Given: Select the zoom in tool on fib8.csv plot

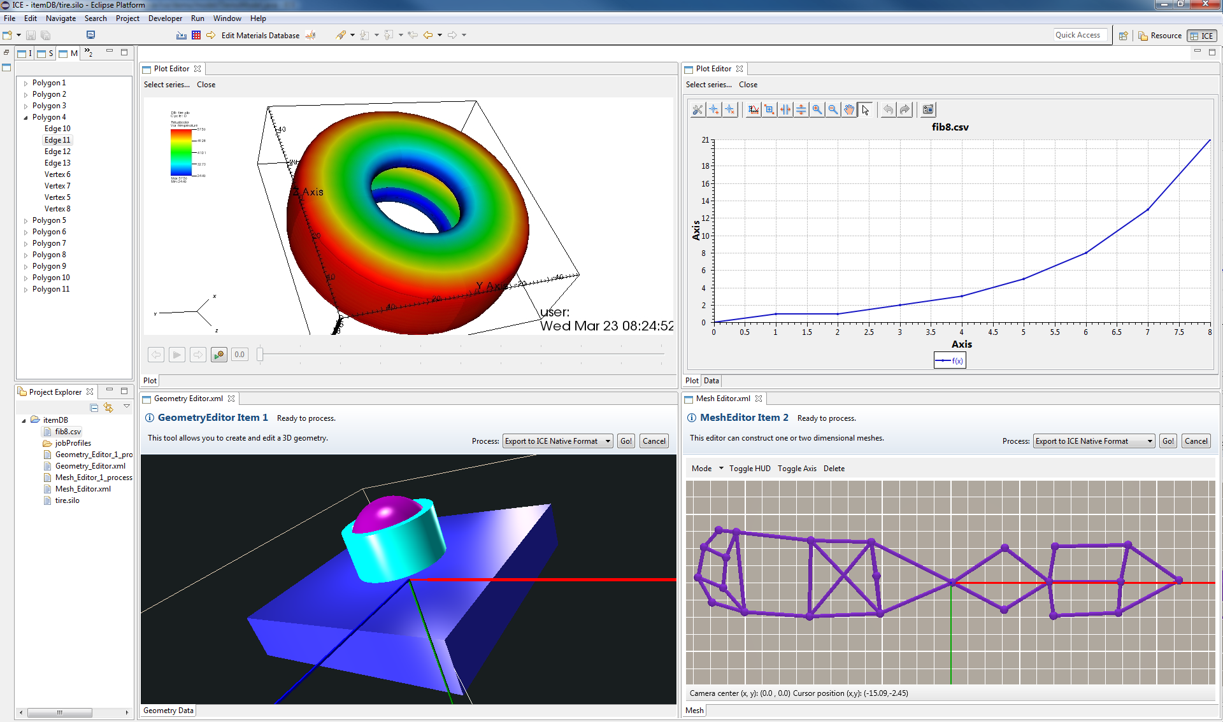Looking at the screenshot, I should tap(817, 110).
